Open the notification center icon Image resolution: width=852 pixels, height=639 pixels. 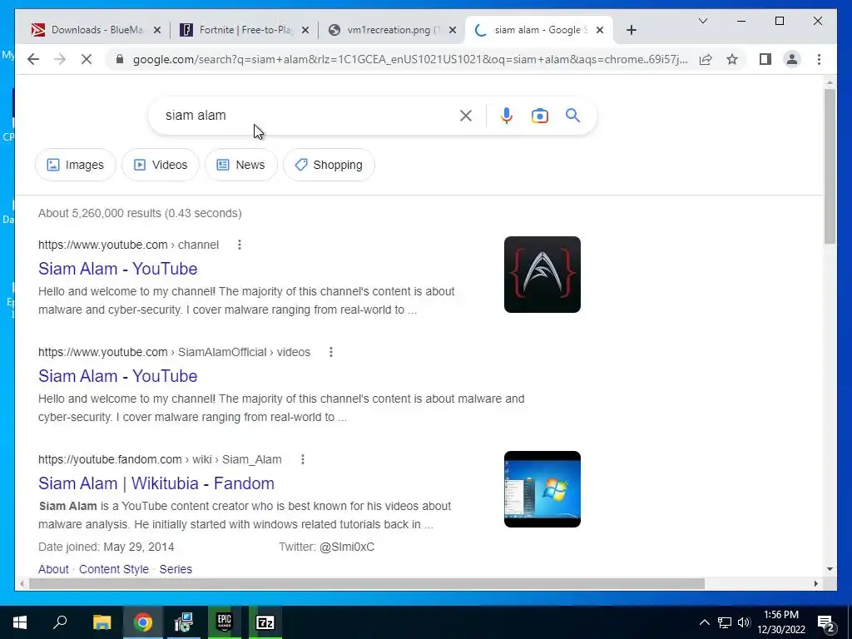pos(827,622)
